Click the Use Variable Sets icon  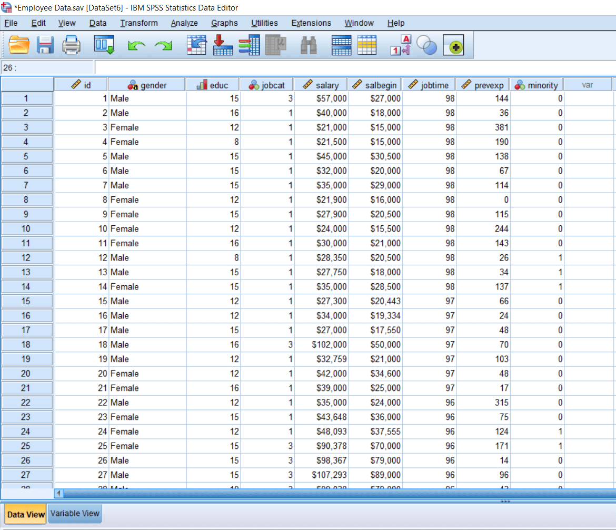point(426,45)
